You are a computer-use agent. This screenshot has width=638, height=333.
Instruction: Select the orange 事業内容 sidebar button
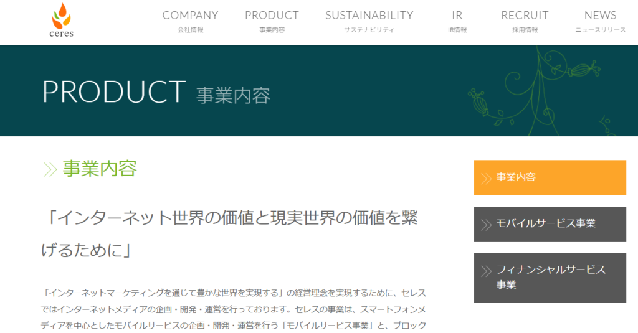click(x=550, y=177)
